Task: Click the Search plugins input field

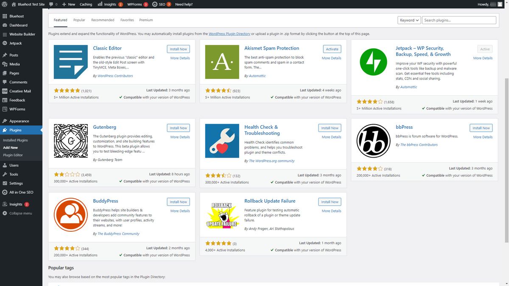Action: [x=459, y=20]
